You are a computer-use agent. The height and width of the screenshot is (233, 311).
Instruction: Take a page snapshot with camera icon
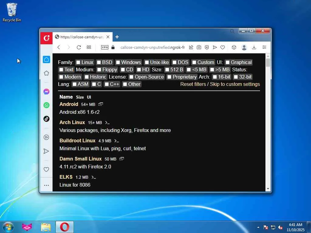click(x=199, y=47)
